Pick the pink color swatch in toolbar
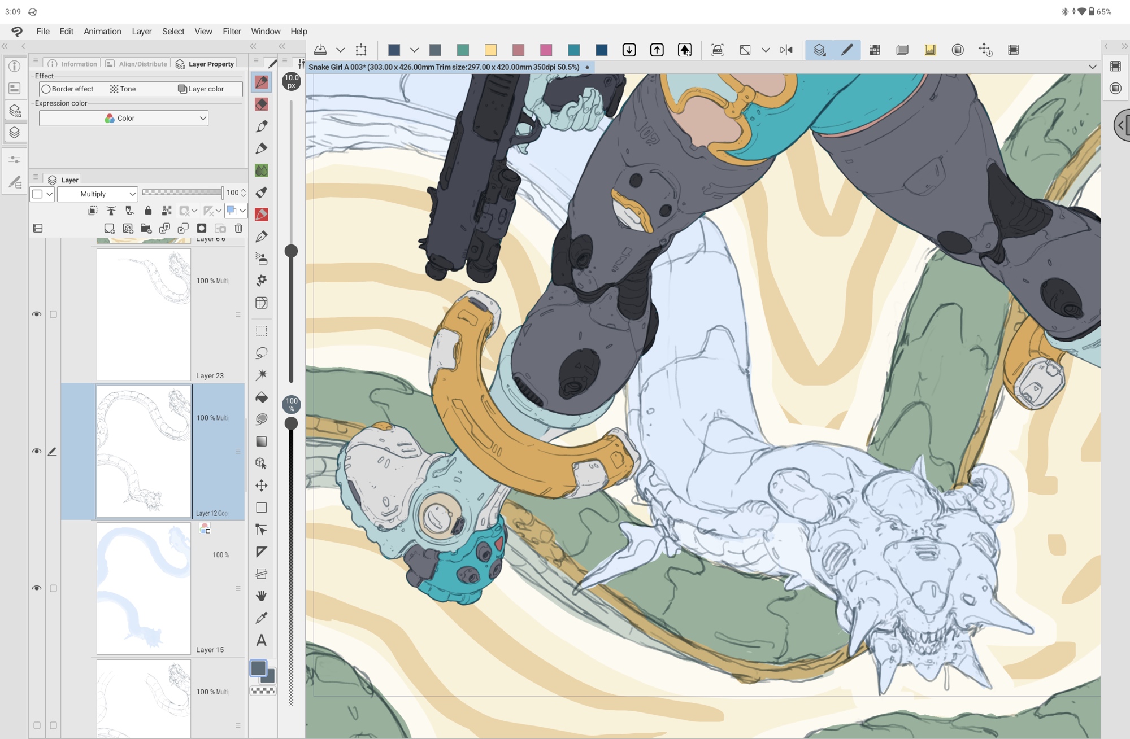 546,50
